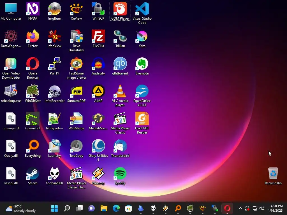Open taskbar Search magnifier next to Start

pos(67,208)
